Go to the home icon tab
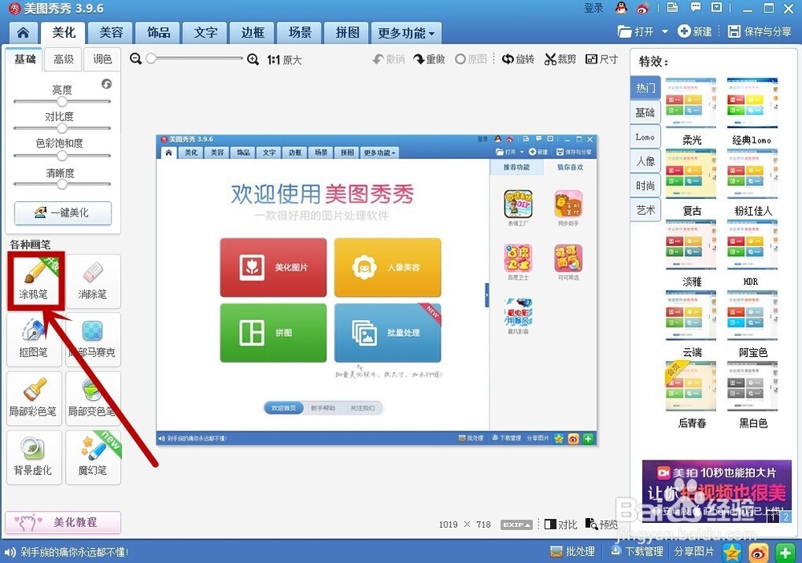The height and width of the screenshot is (563, 802). 23,33
